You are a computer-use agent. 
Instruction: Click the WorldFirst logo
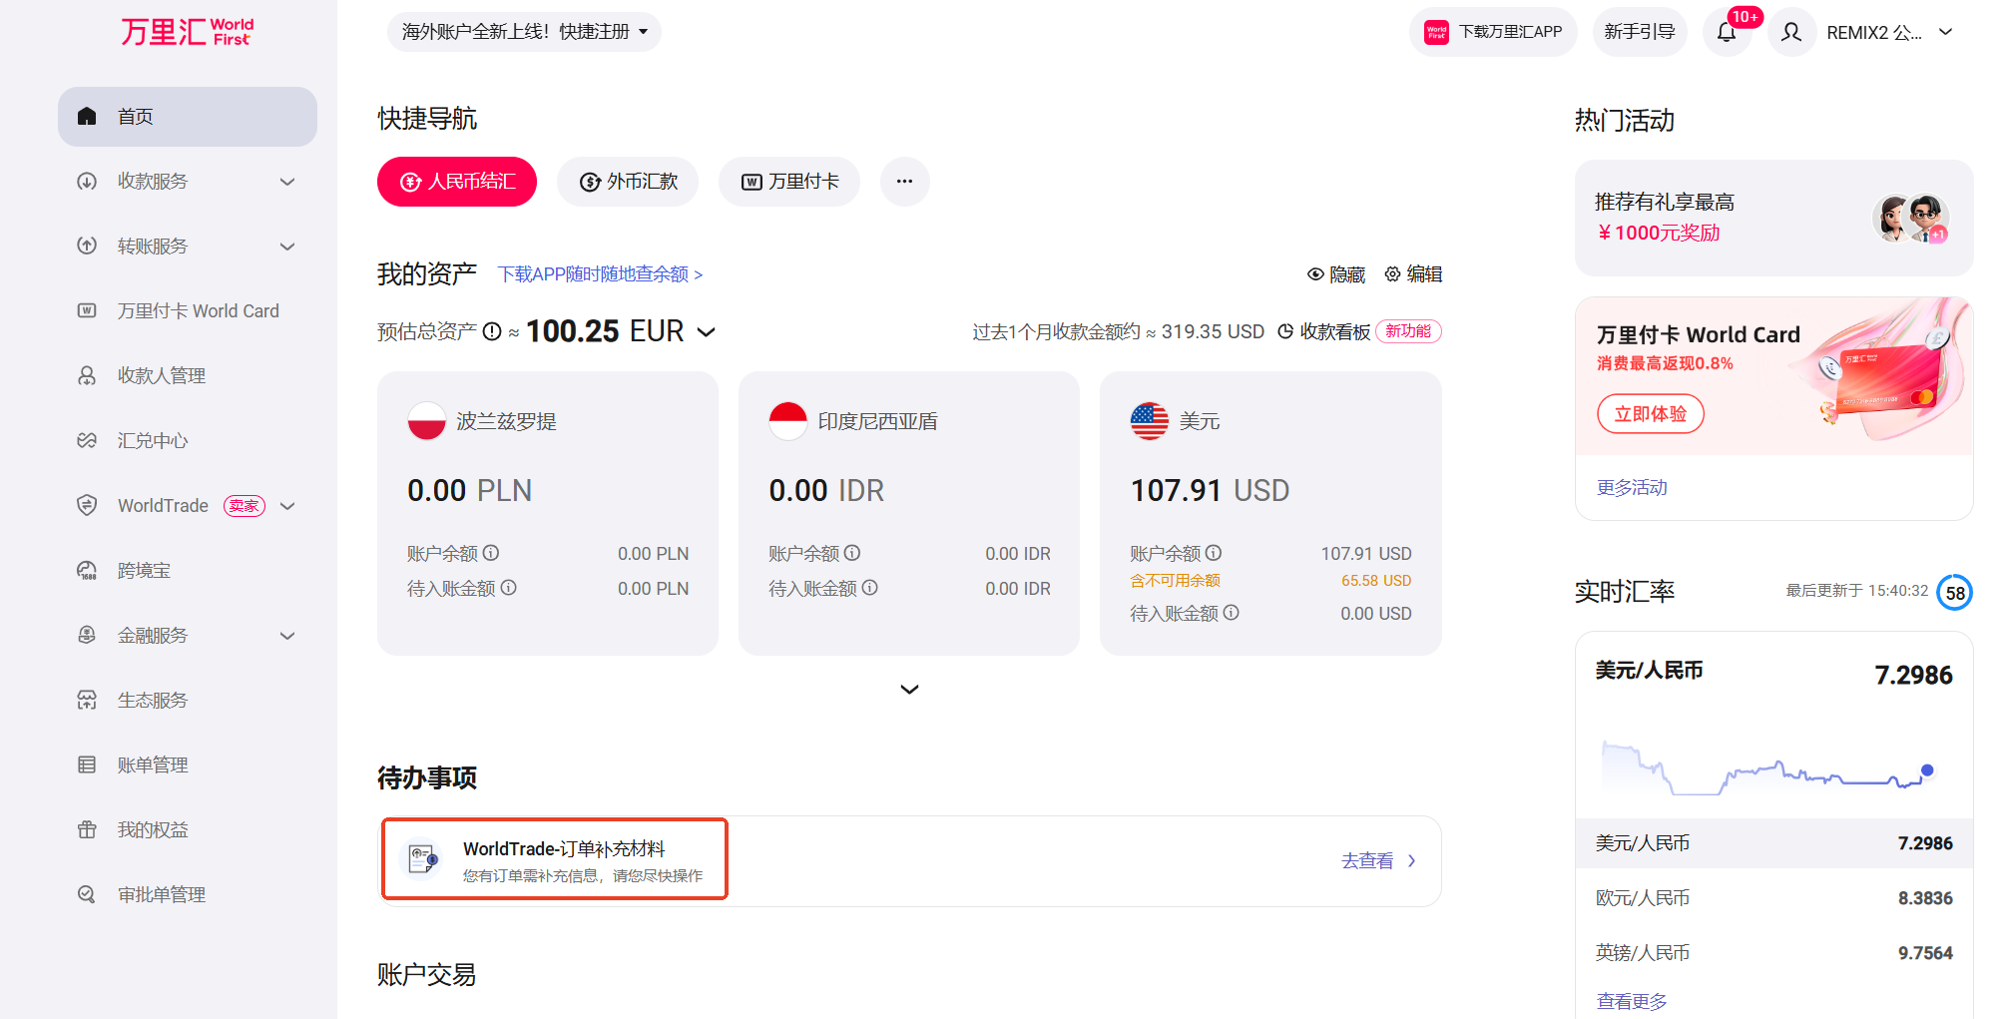pyautogui.click(x=188, y=32)
